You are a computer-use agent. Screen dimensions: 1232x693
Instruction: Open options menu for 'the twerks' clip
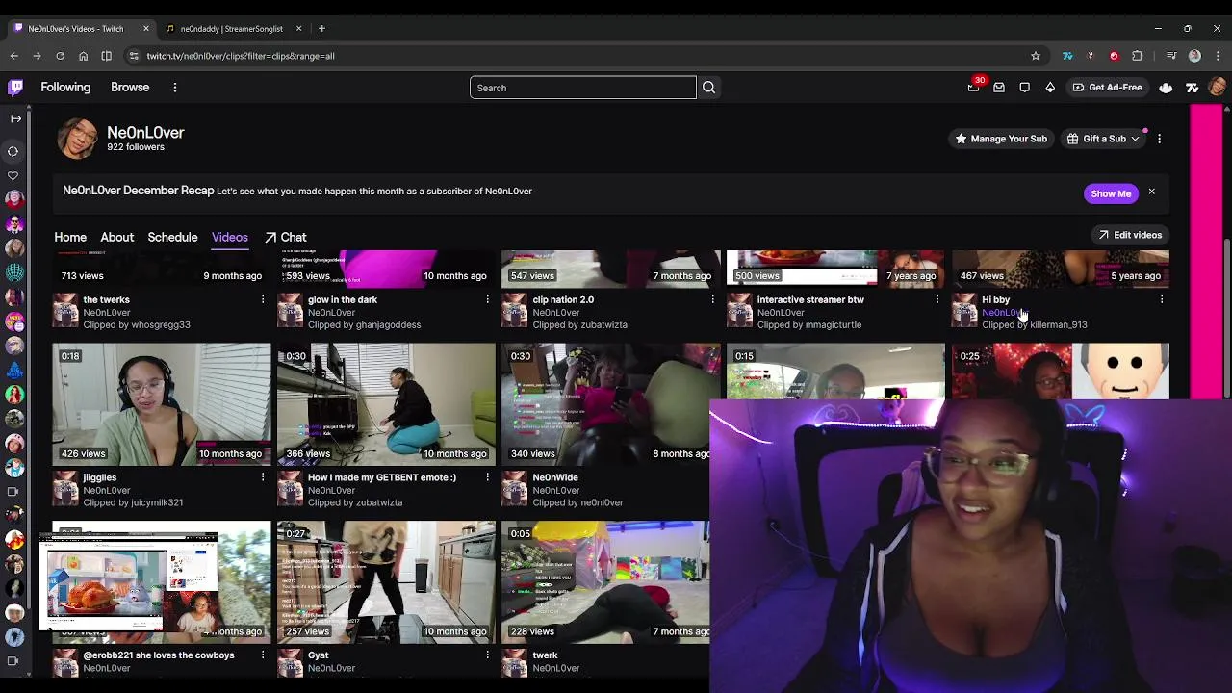click(x=262, y=299)
